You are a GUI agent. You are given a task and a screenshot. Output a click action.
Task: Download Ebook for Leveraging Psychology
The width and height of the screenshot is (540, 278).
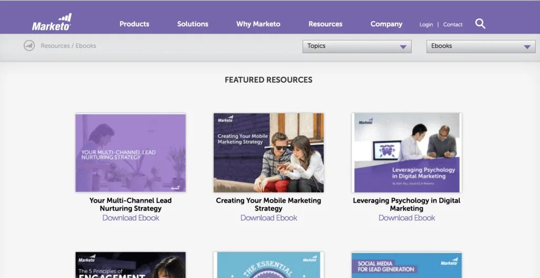point(407,218)
